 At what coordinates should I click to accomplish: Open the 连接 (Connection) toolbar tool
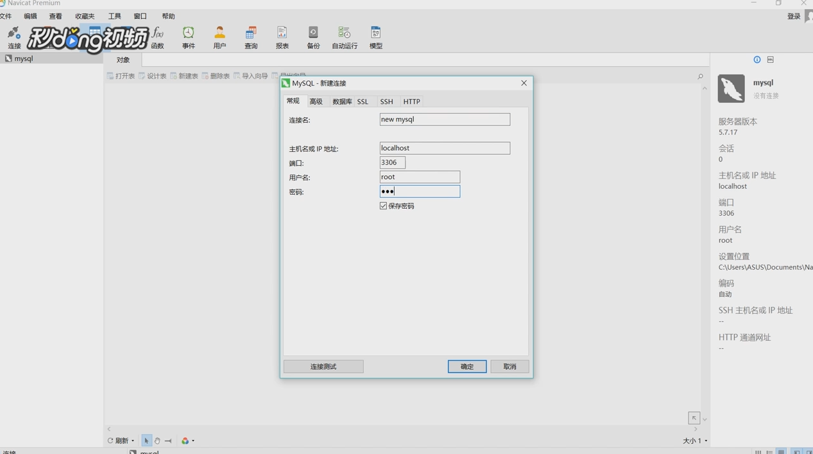(14, 38)
